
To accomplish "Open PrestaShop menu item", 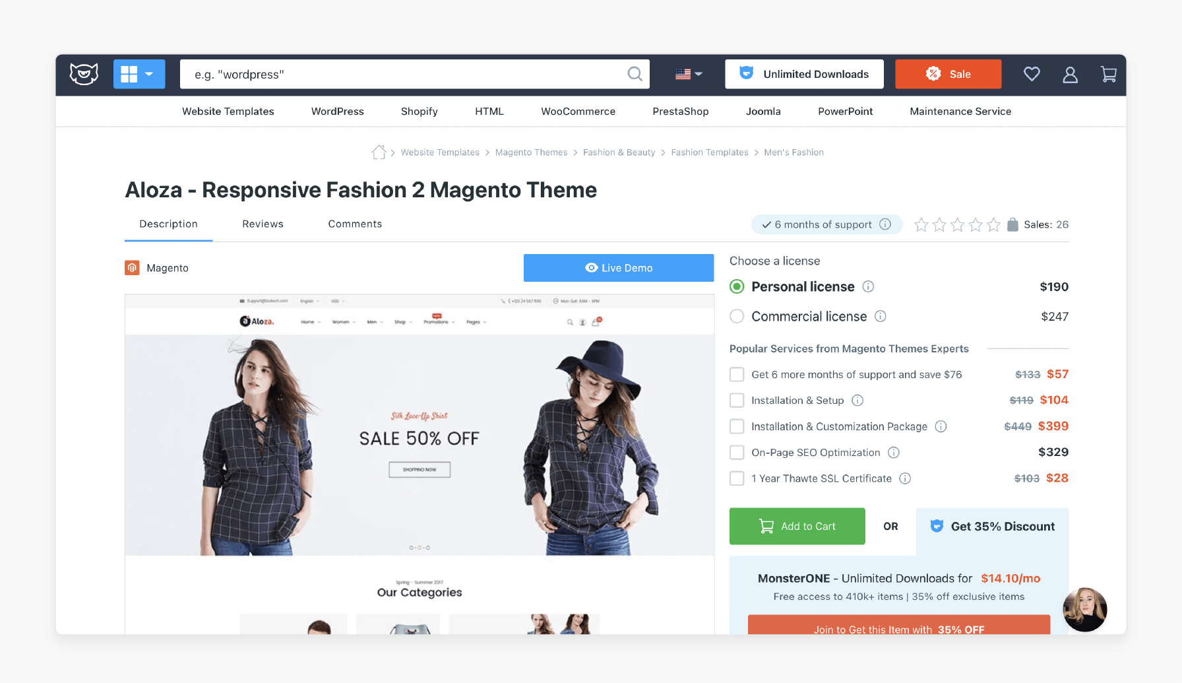I will tap(681, 112).
